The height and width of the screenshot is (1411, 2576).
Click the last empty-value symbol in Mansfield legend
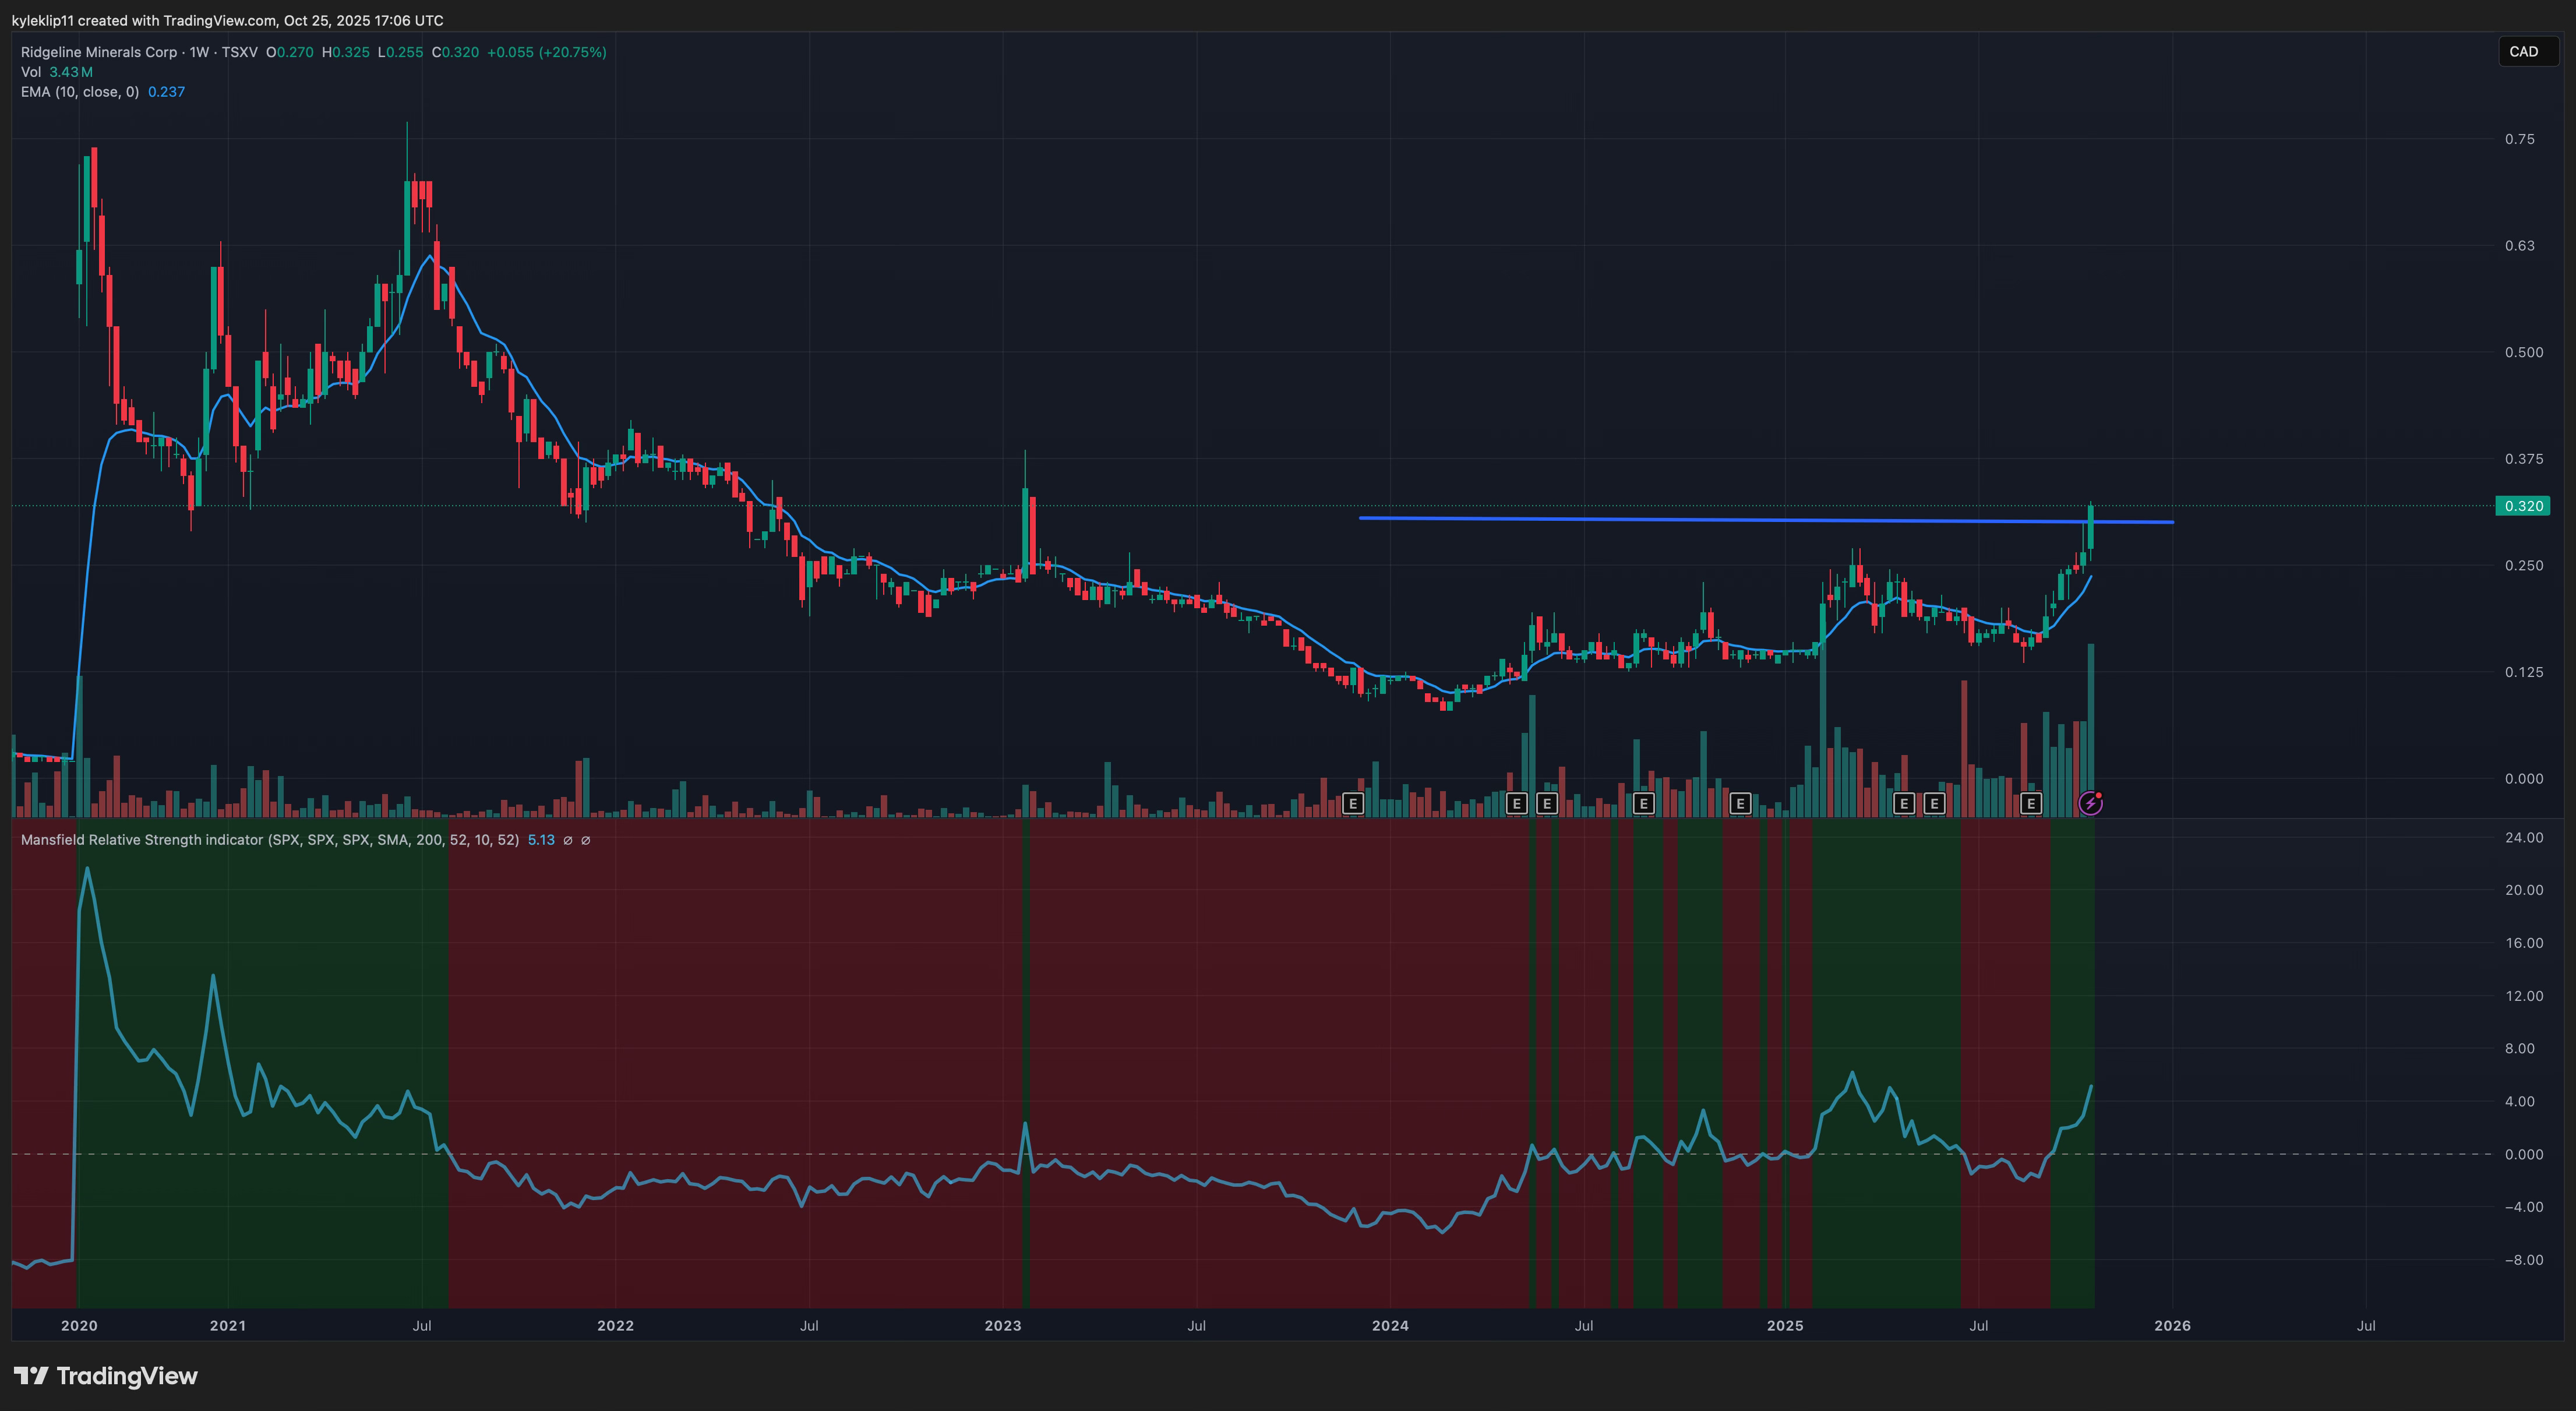pos(586,840)
